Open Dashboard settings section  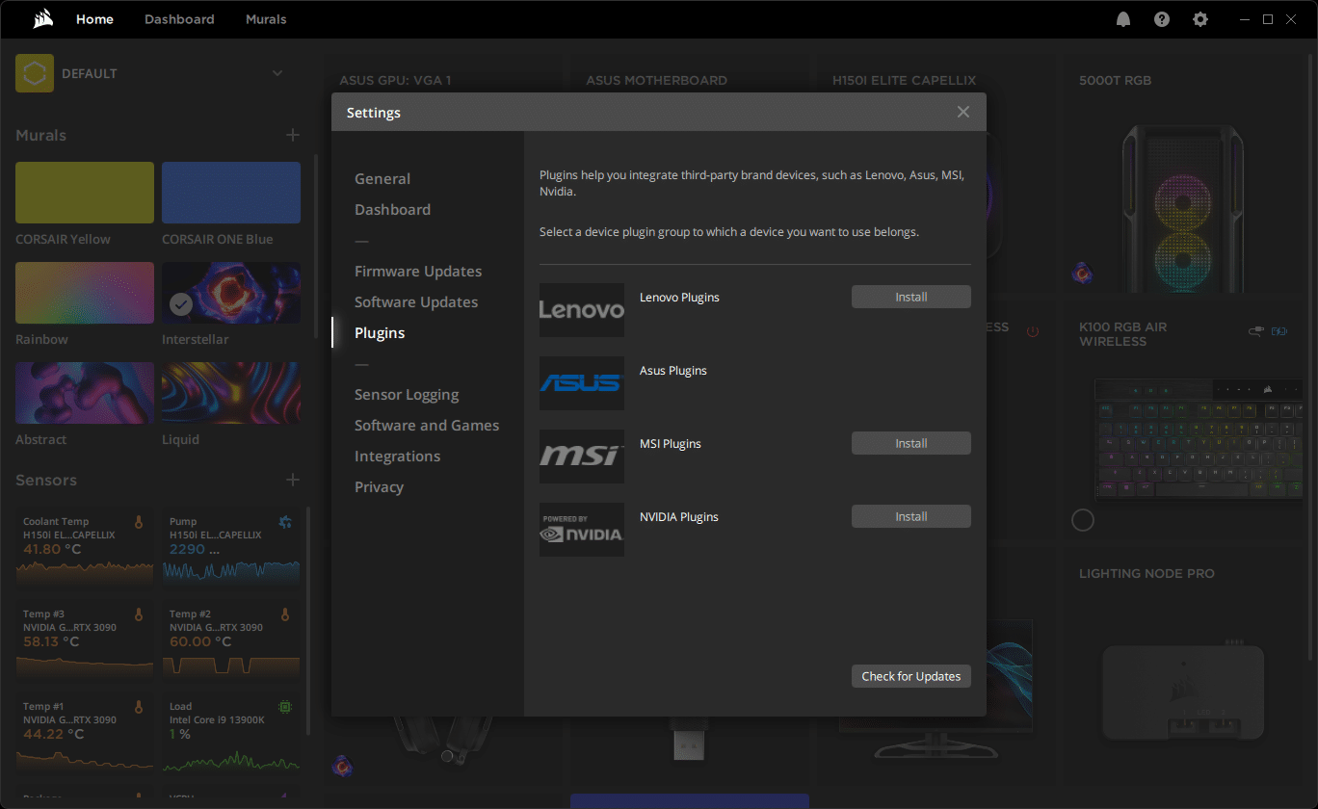(392, 210)
